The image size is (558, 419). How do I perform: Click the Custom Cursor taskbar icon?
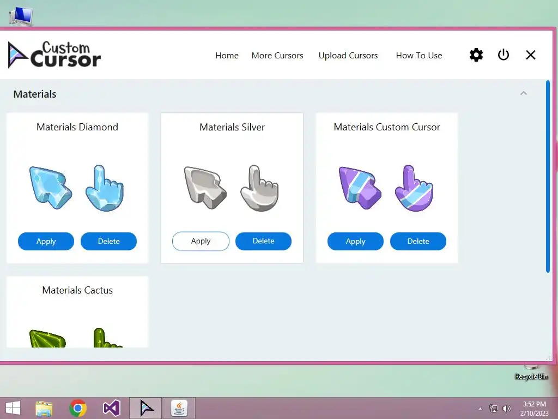(145, 408)
